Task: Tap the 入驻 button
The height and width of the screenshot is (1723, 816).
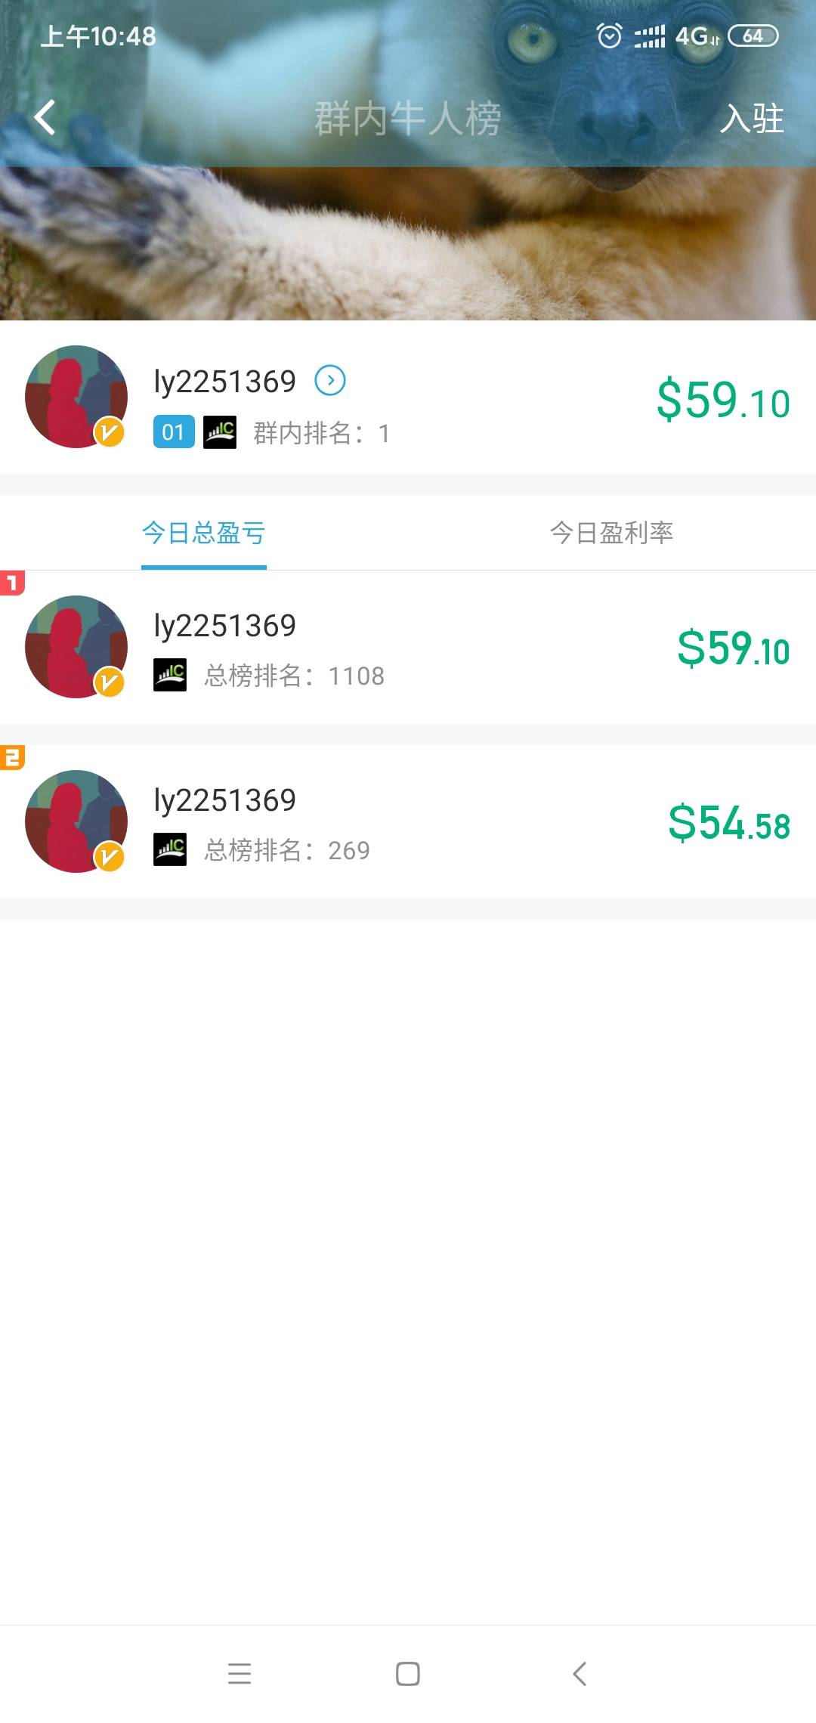Action: click(x=752, y=119)
